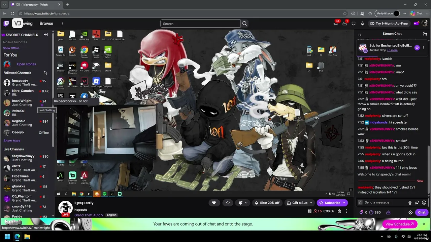Send message with the Chat button
The height and width of the screenshot is (242, 431).
coord(422,212)
